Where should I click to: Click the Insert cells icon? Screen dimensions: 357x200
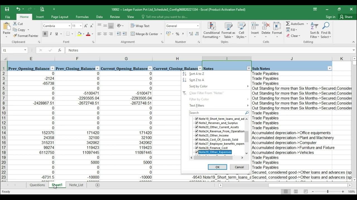(255, 26)
